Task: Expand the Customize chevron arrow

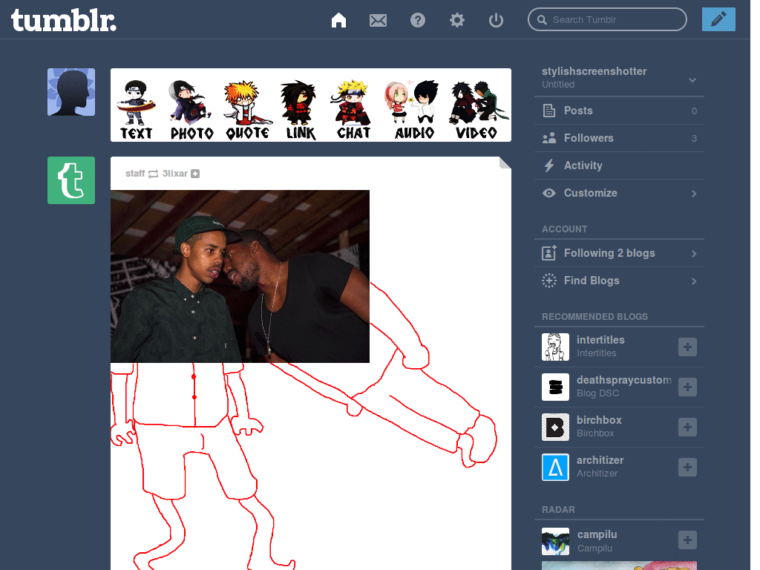Action: (694, 194)
